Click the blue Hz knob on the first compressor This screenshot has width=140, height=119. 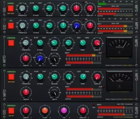click(x=40, y=59)
